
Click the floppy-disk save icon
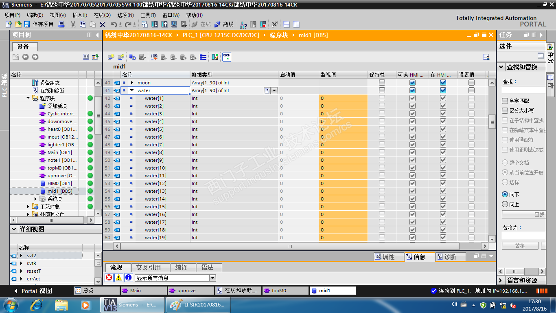pos(27,24)
